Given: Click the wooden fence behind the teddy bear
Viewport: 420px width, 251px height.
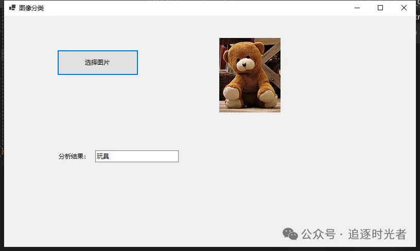Looking at the screenshot, I should 272,54.
